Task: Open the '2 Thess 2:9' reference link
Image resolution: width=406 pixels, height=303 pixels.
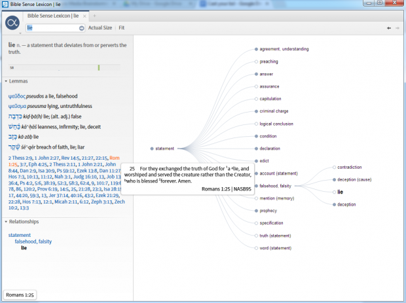Action: tap(20, 158)
